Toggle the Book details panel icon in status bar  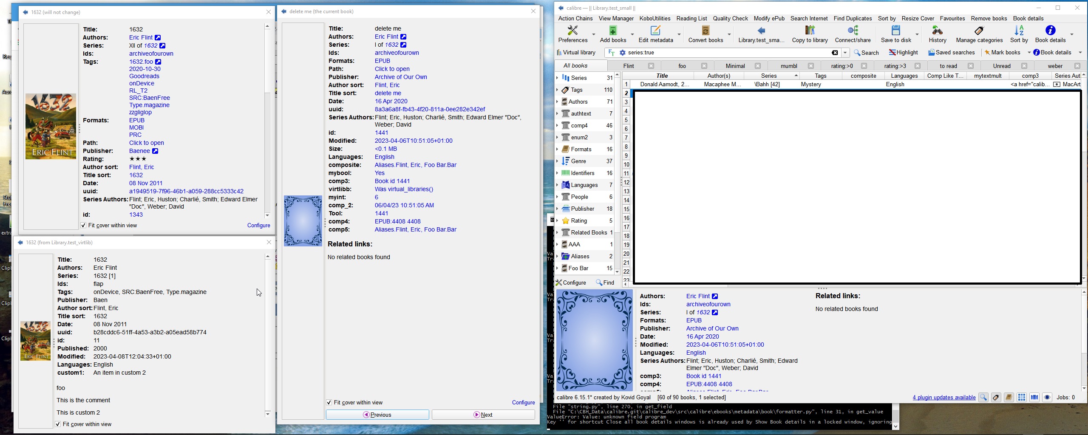pyautogui.click(x=1009, y=398)
